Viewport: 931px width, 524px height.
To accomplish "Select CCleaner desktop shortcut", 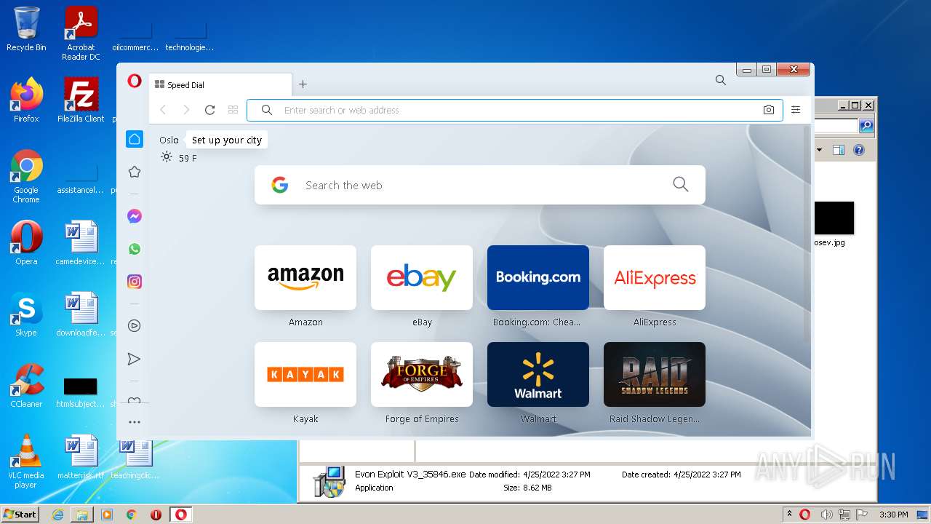I will [x=26, y=386].
